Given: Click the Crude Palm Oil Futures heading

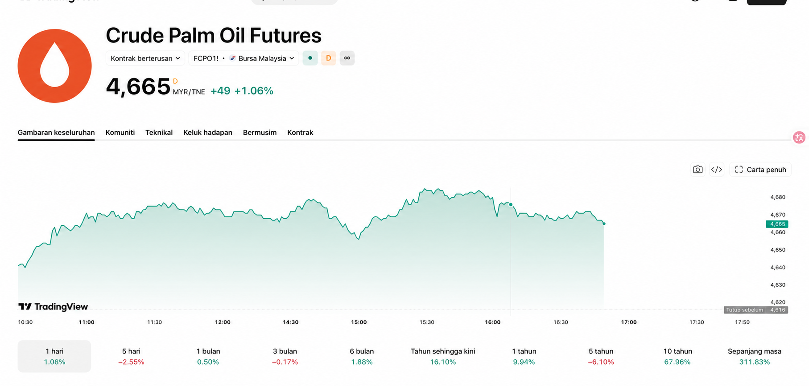Looking at the screenshot, I should point(214,36).
